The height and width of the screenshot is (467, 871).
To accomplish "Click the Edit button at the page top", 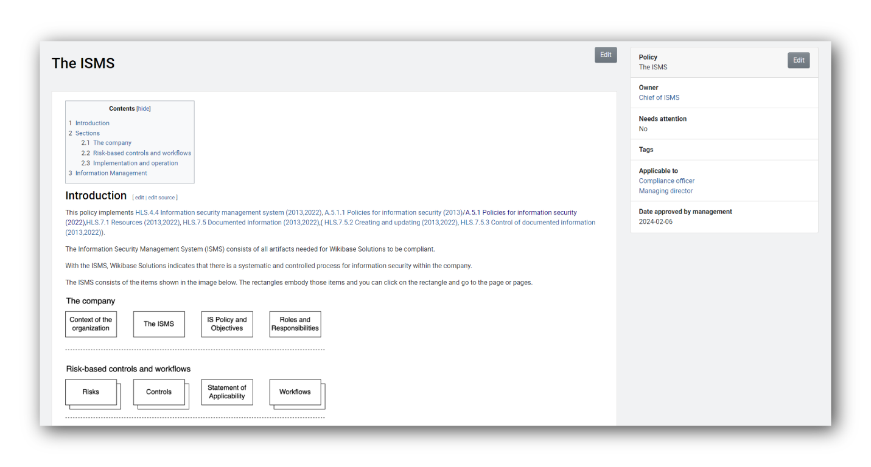I will point(605,55).
